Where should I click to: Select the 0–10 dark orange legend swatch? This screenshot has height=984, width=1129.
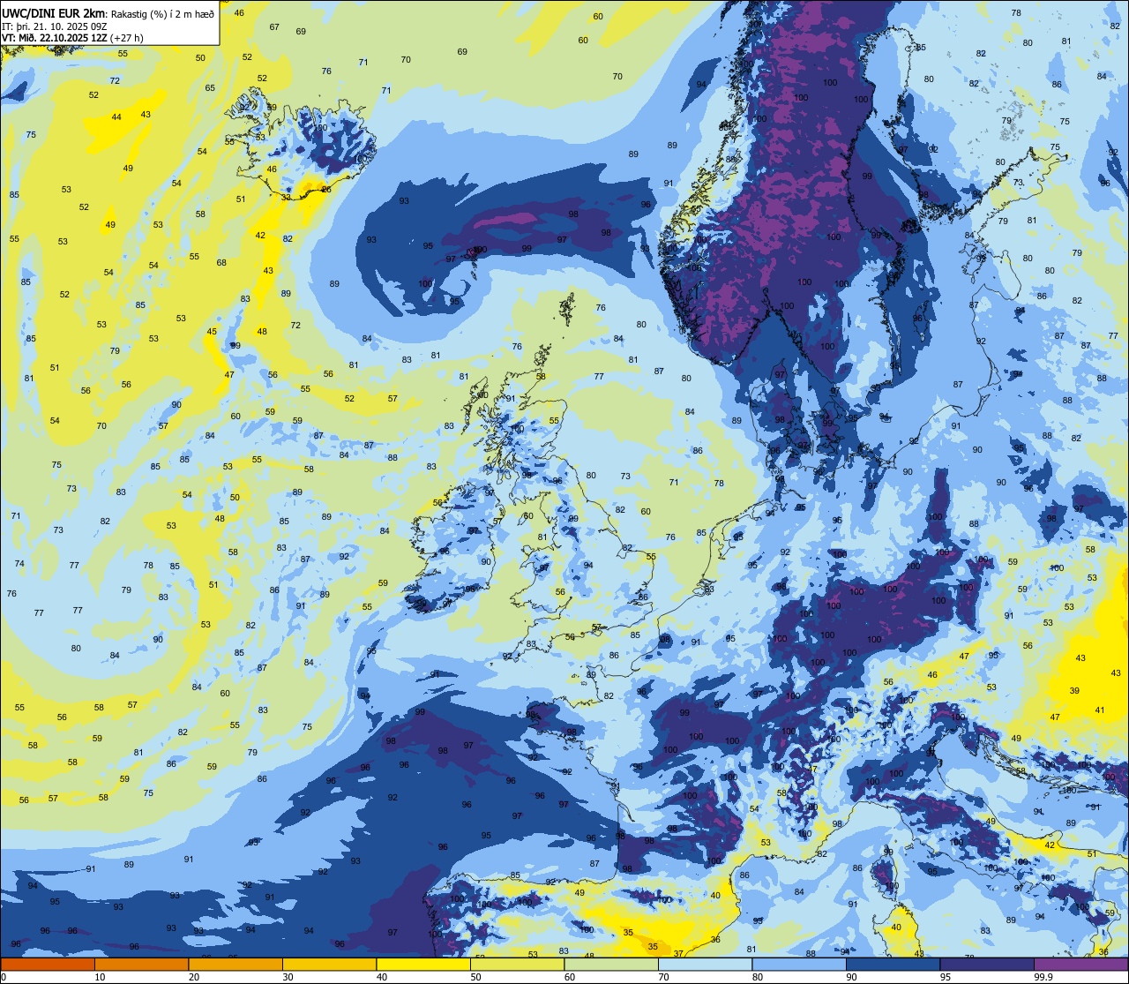pyautogui.click(x=48, y=964)
